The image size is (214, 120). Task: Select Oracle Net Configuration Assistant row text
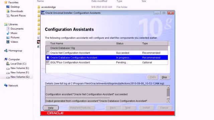[x=70, y=53]
